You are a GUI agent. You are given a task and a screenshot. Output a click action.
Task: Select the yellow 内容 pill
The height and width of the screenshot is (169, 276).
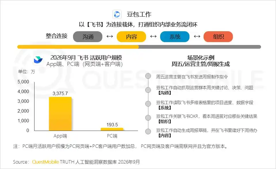click(x=131, y=36)
